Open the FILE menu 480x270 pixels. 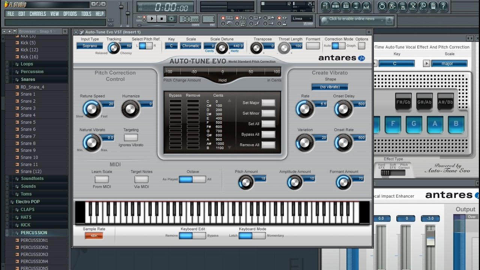pyautogui.click(x=11, y=14)
